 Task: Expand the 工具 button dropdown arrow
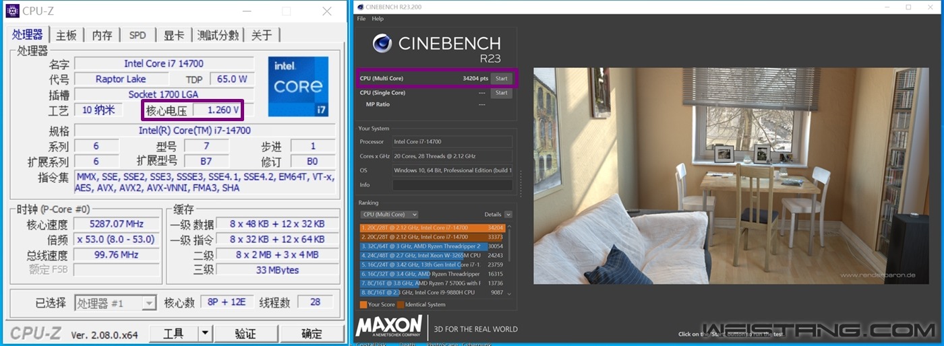(205, 334)
